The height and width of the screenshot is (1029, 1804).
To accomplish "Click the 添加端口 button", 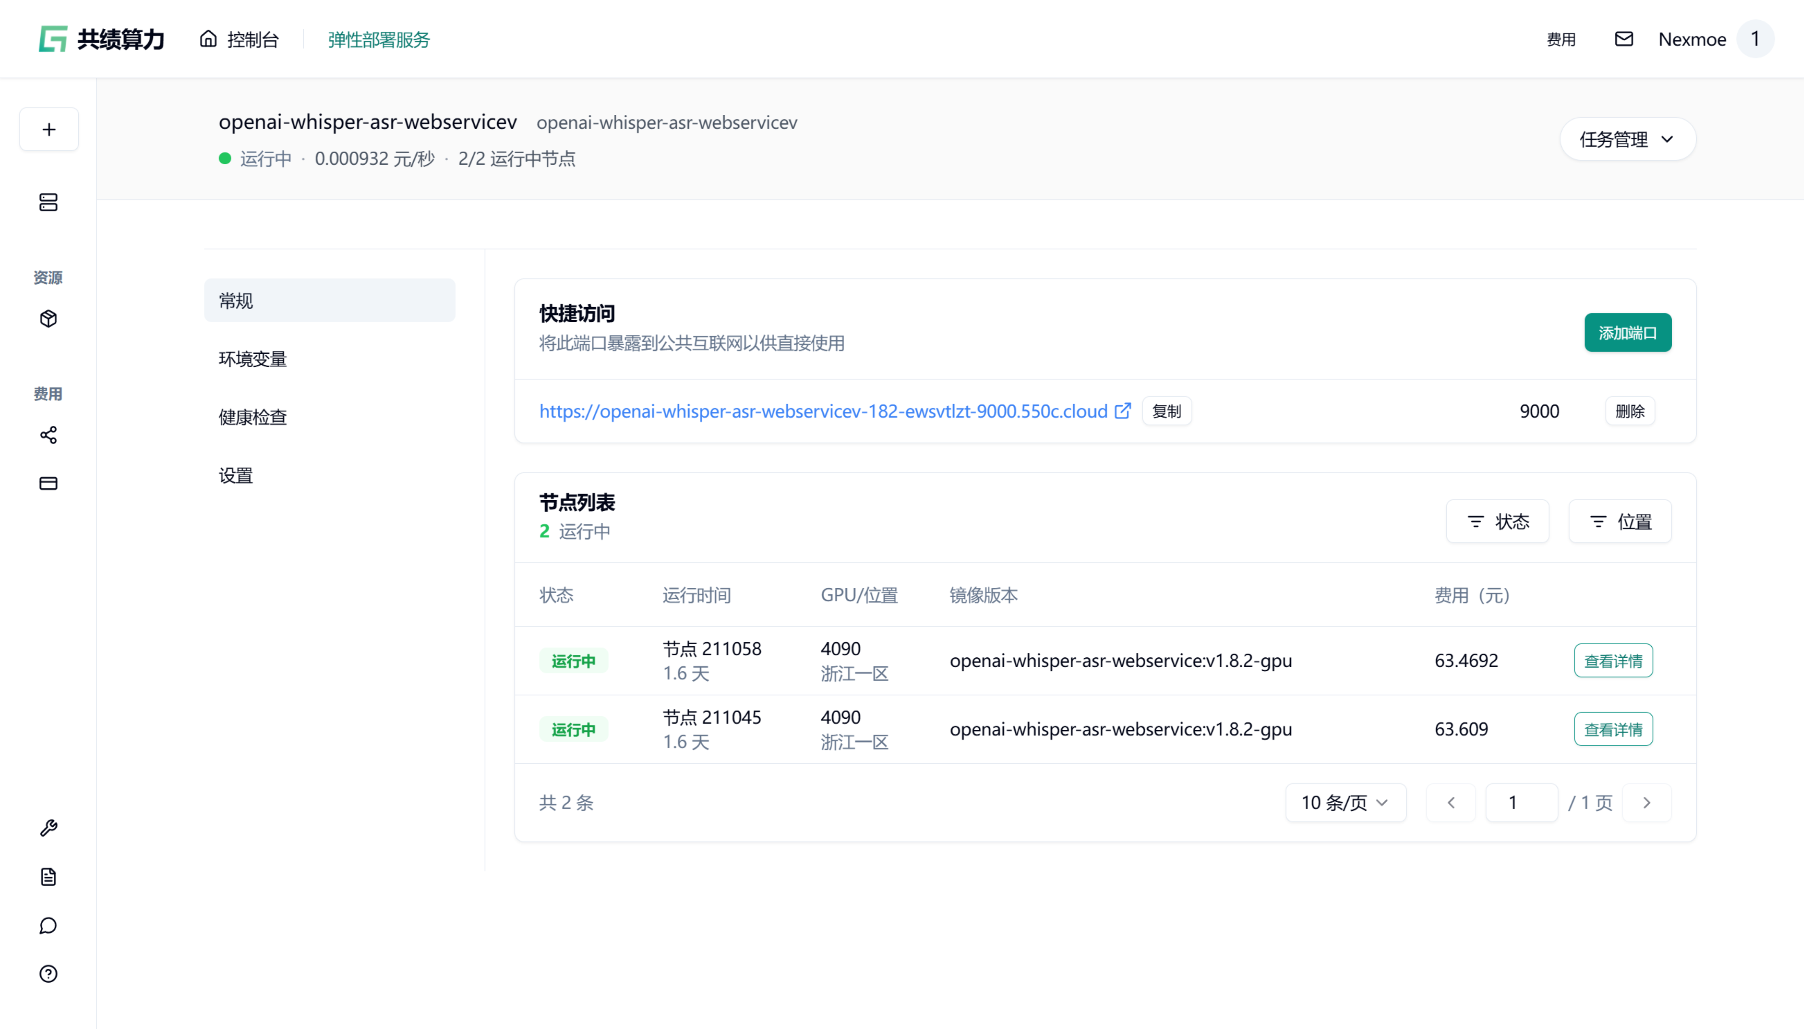I will tap(1628, 333).
